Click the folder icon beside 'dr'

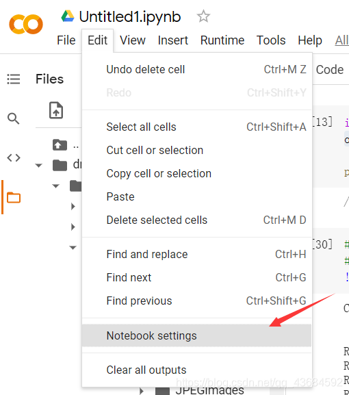(x=60, y=165)
